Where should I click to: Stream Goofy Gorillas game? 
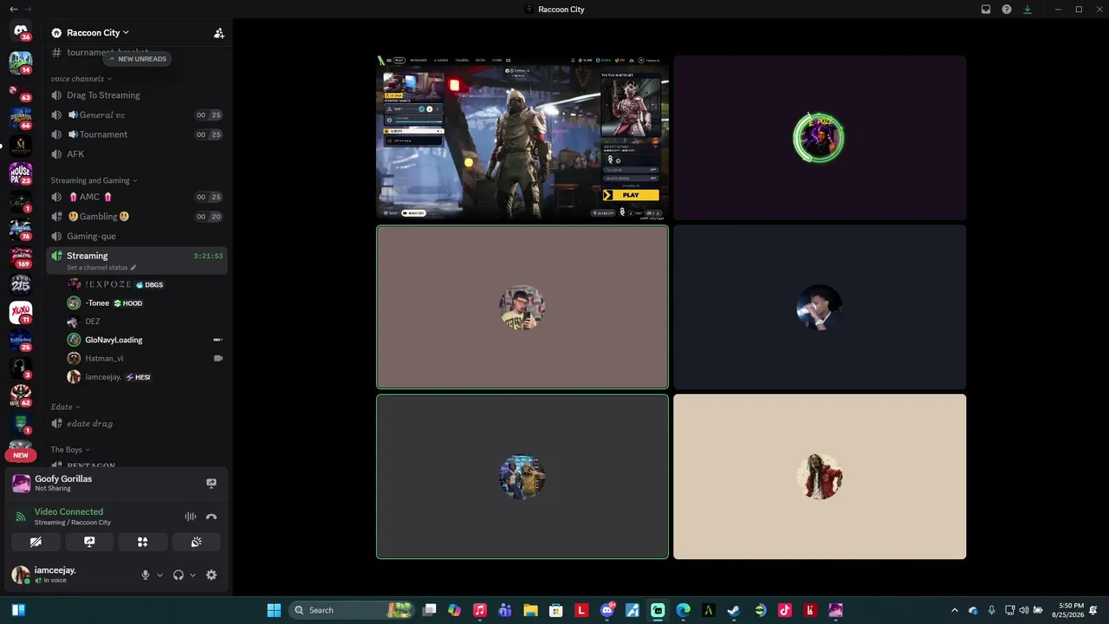[211, 483]
